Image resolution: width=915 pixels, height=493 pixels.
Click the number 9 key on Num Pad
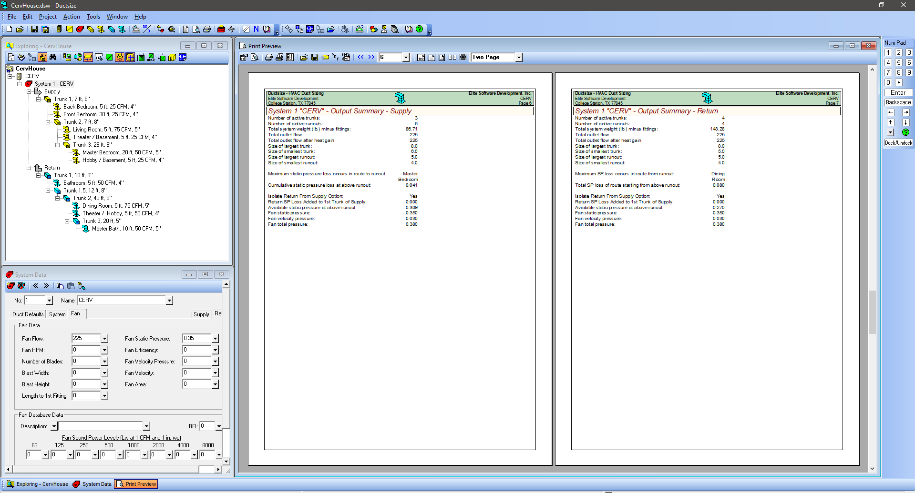click(x=909, y=72)
